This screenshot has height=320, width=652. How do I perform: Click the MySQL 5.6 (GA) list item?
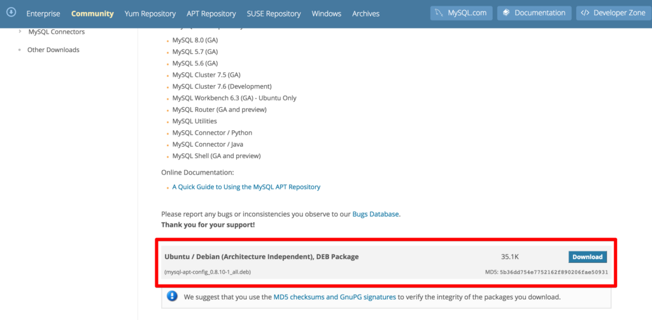(x=195, y=63)
